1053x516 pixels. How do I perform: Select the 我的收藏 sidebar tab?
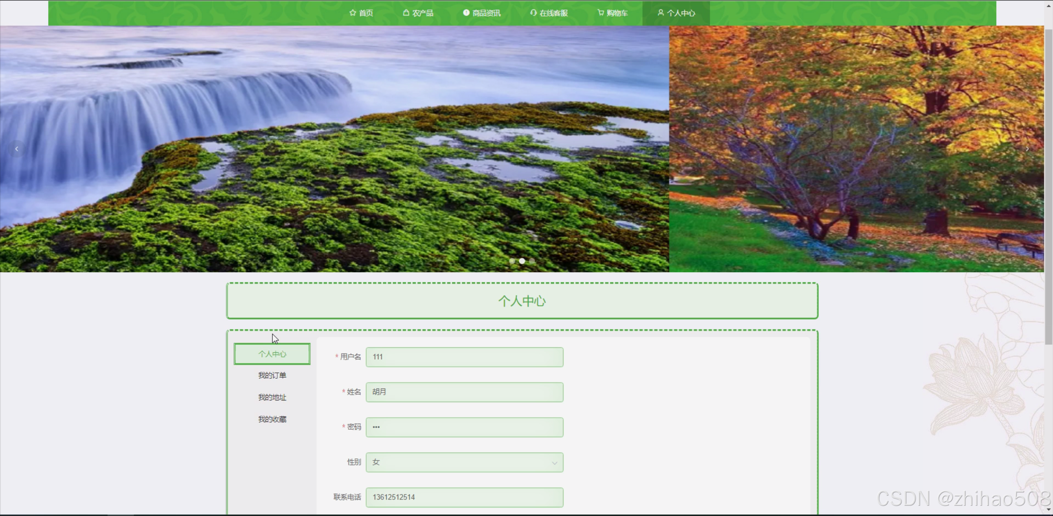point(272,419)
